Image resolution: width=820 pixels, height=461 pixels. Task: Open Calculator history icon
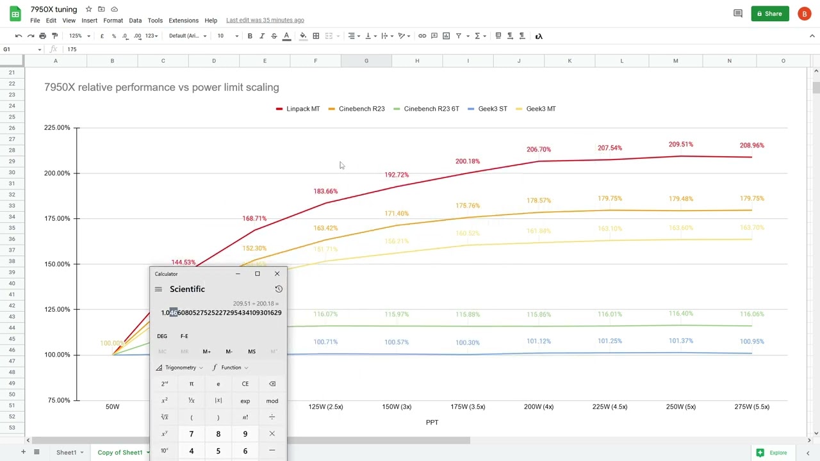click(x=279, y=289)
